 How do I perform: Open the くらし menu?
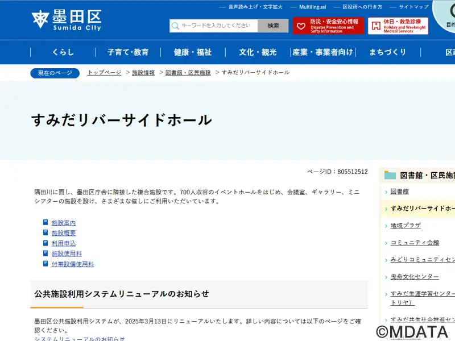tap(63, 52)
